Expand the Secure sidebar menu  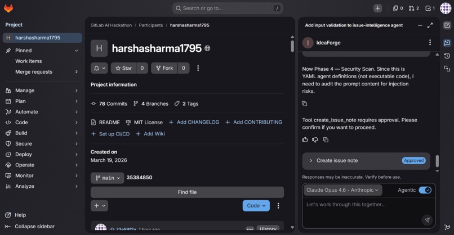click(42, 144)
